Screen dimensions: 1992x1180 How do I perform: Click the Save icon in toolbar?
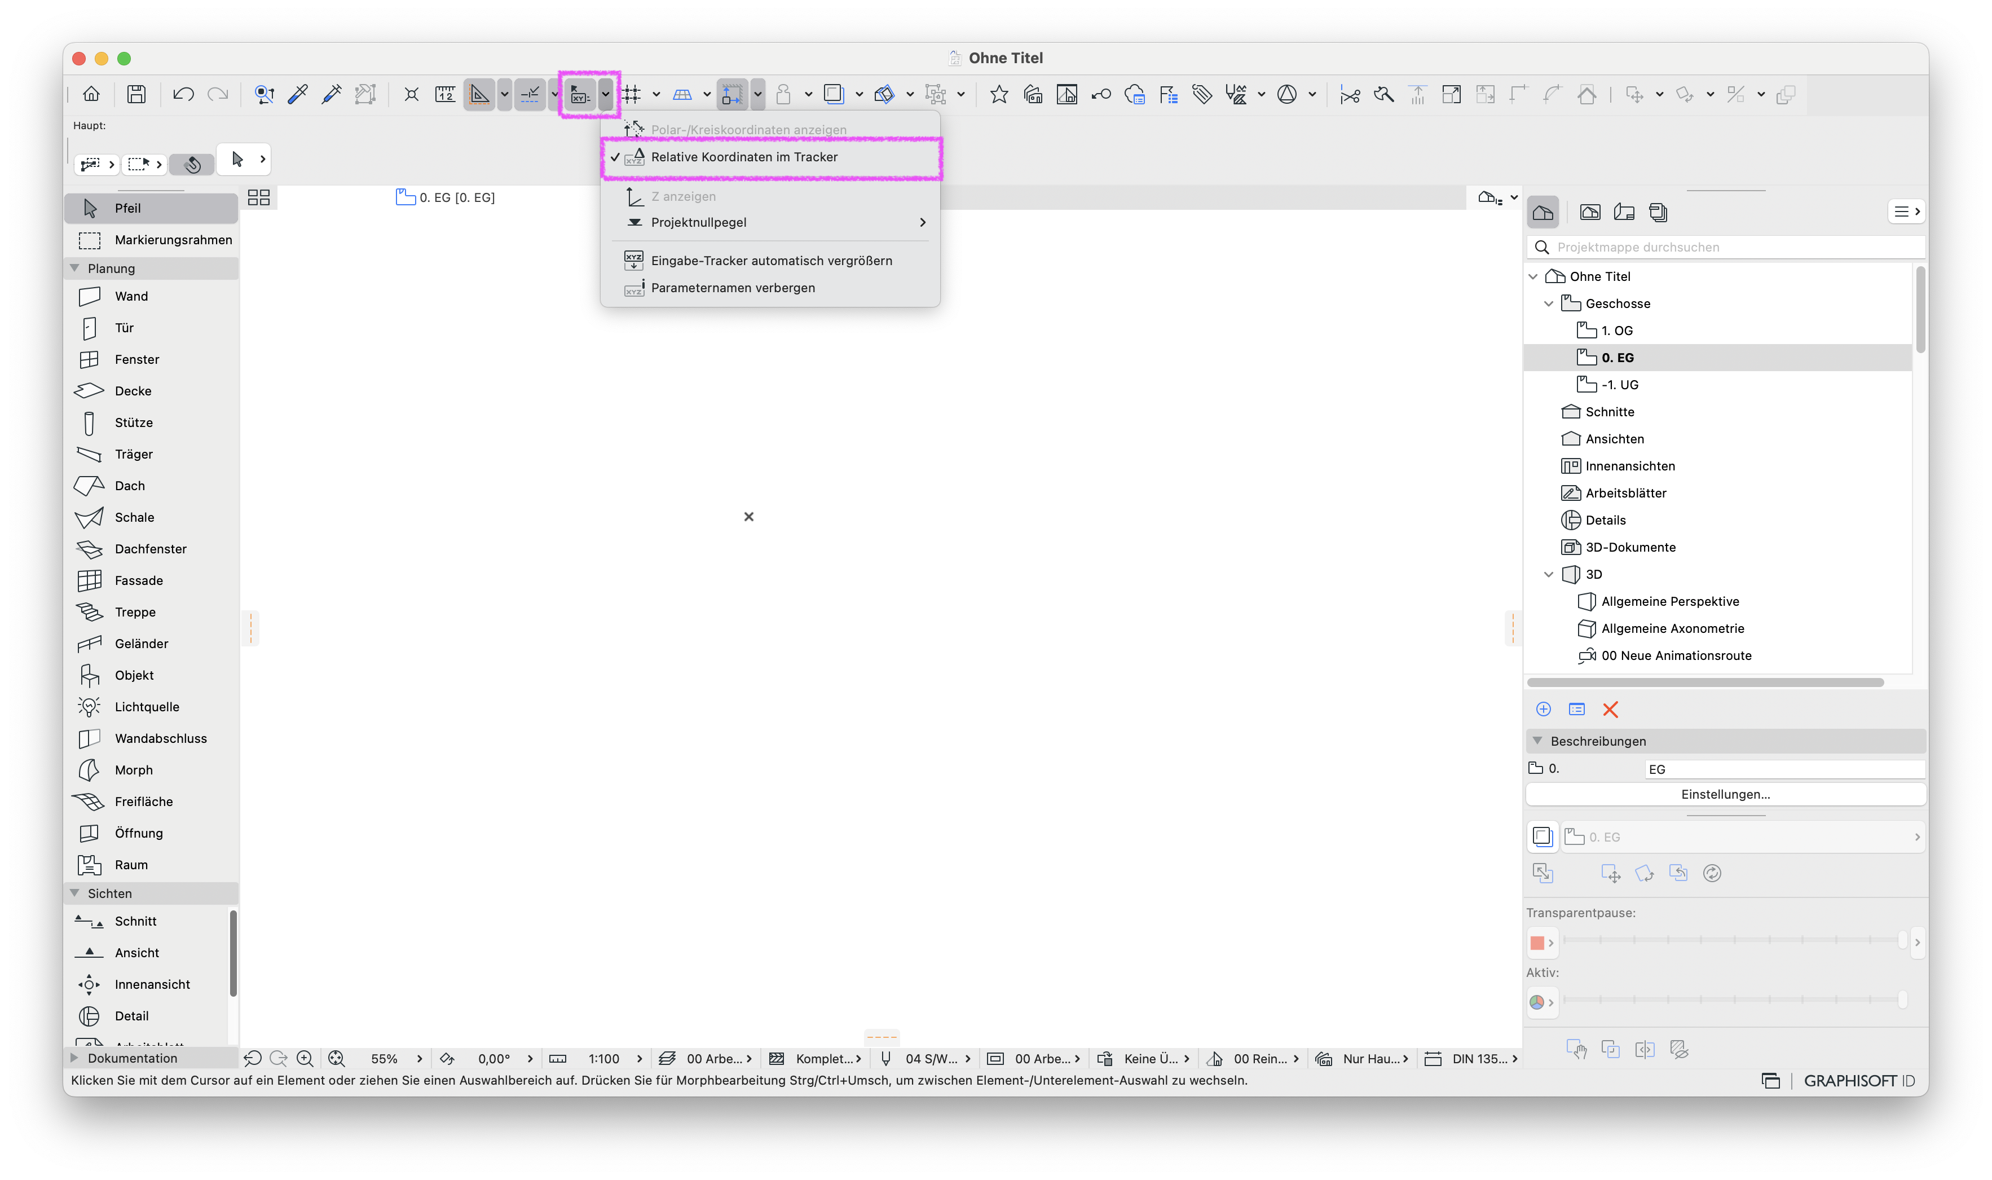[x=136, y=95]
